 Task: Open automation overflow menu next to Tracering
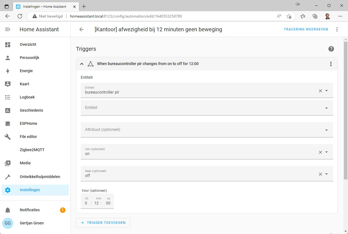point(337,29)
